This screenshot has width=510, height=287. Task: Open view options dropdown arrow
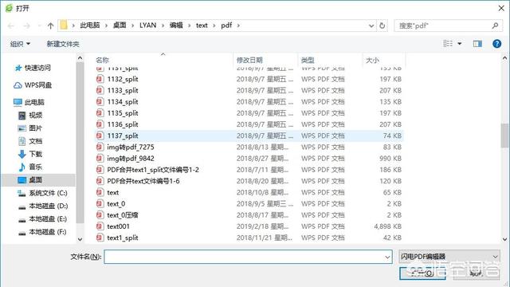(460, 44)
